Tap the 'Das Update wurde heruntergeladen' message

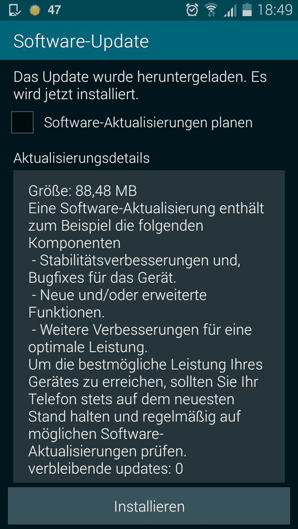click(140, 86)
